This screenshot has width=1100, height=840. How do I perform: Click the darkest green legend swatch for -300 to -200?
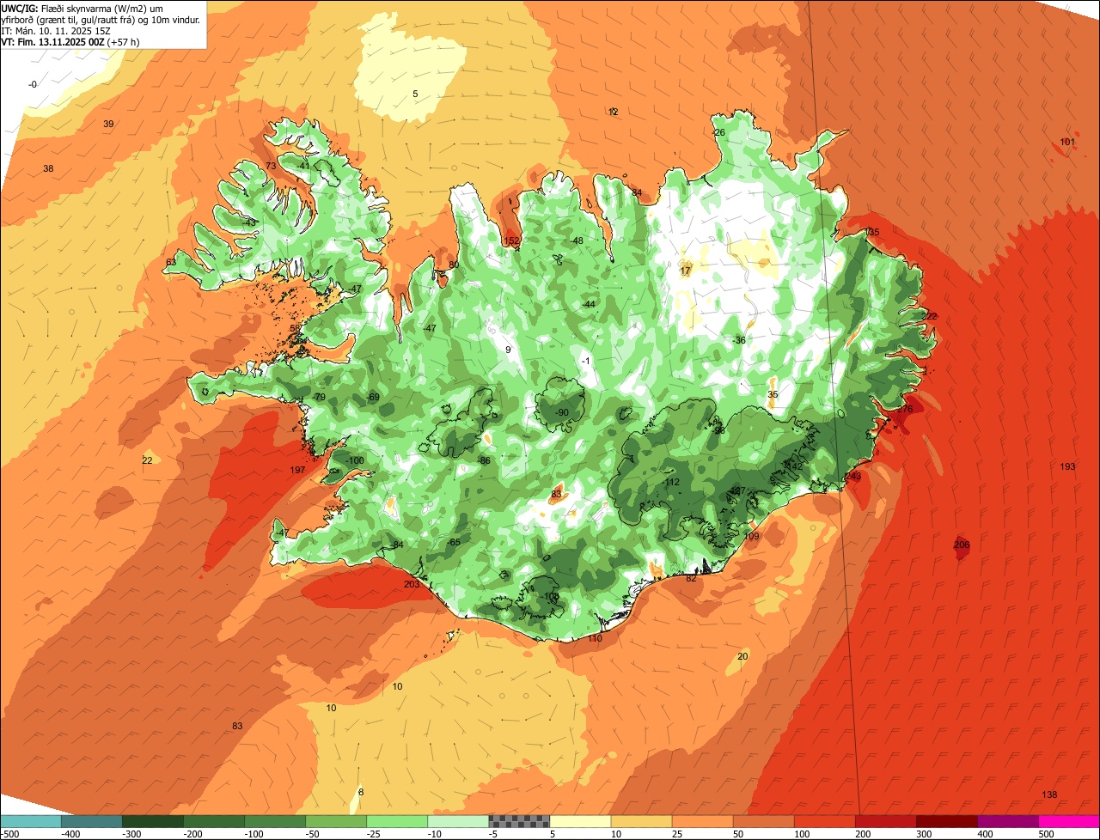tap(153, 821)
